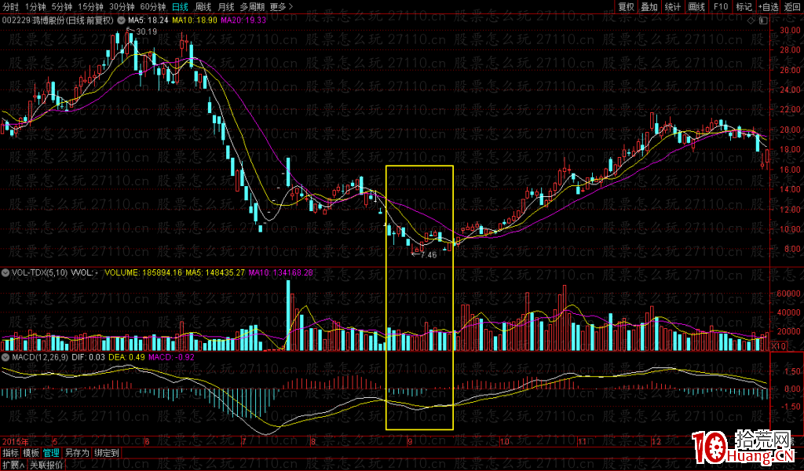The width and height of the screenshot is (804, 471).
Task: Click the 1.50 MACD axis label
Action: pyautogui.click(x=792, y=371)
